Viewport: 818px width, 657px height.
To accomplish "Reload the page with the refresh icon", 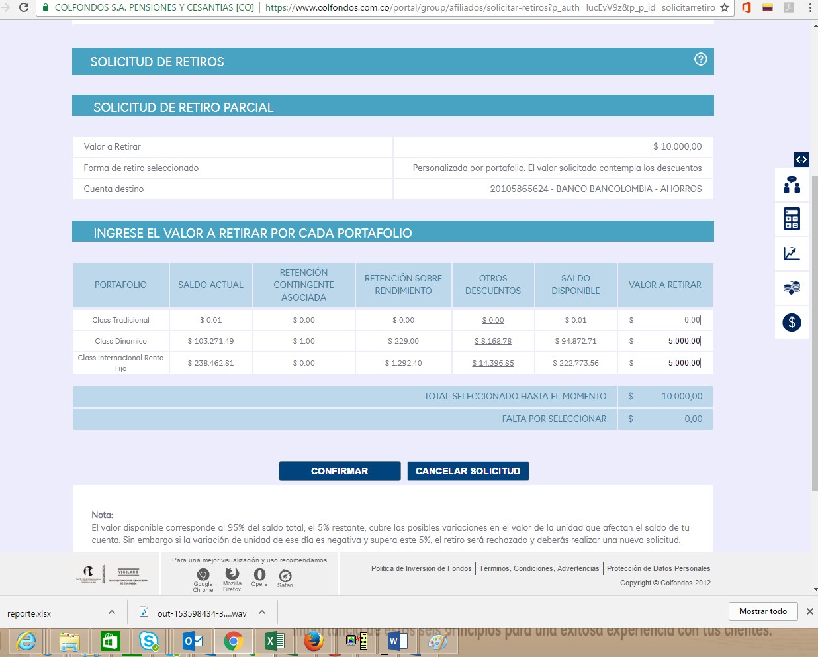I will click(x=23, y=8).
